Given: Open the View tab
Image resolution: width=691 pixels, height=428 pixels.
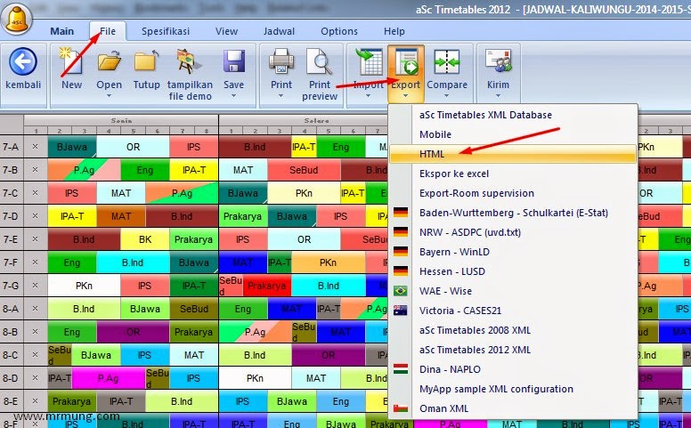Looking at the screenshot, I should click(226, 31).
